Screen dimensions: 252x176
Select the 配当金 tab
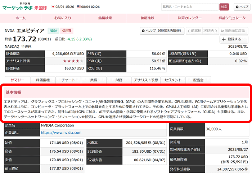coord(198,80)
